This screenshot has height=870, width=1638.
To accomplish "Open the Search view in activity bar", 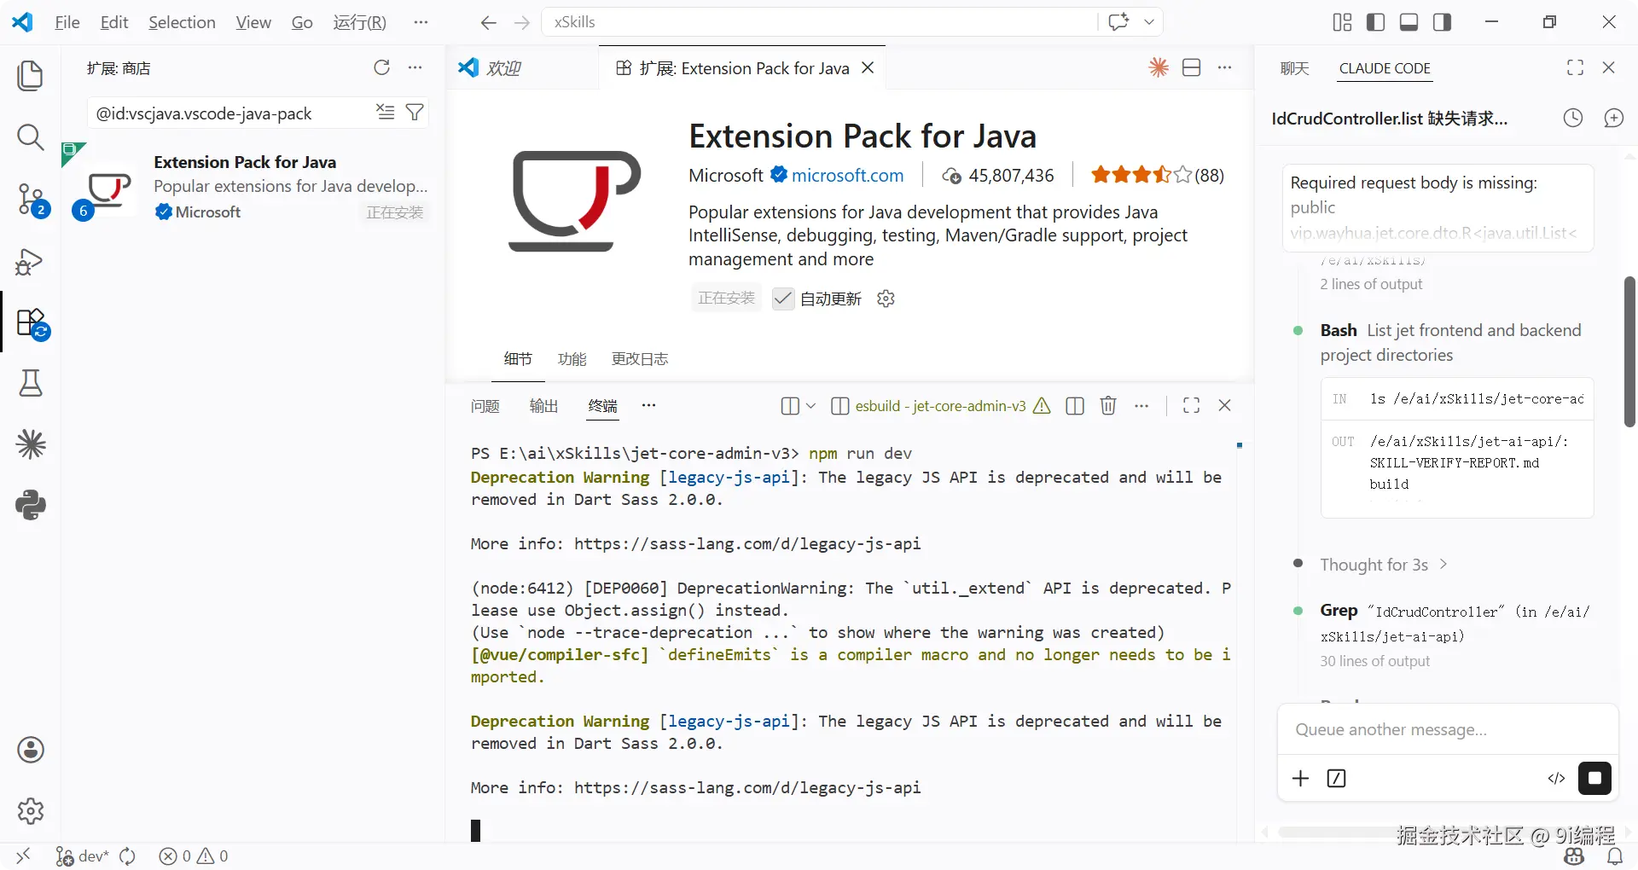I will [x=31, y=136].
